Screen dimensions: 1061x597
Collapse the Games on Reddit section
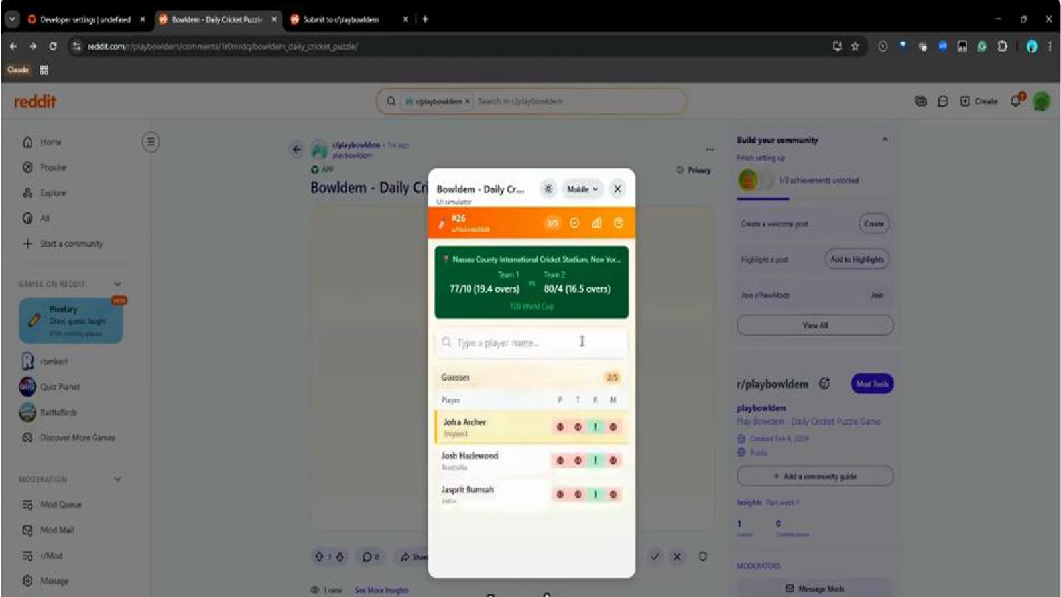click(x=117, y=284)
